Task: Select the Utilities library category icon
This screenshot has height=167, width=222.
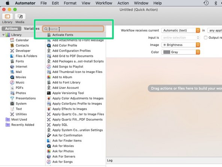Action: pos(12,114)
